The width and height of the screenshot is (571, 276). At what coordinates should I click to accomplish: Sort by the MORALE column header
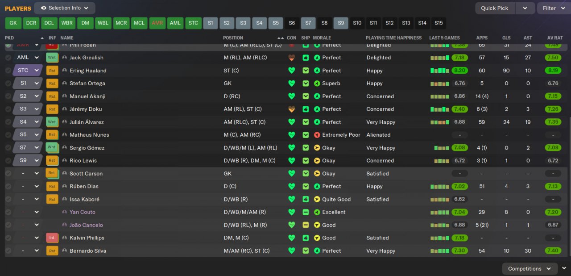(x=322, y=38)
